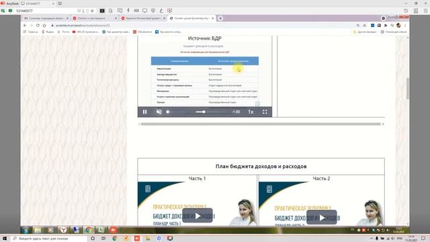Image resolution: width=430 pixels, height=242 pixels.
Task: Open the Сервисы apps bookmark
Action: 30,32
